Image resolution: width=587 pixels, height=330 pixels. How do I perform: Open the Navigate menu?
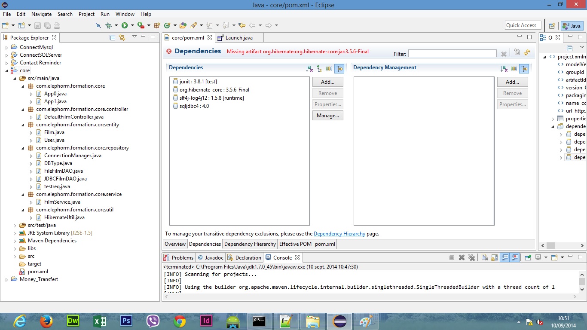coord(41,14)
